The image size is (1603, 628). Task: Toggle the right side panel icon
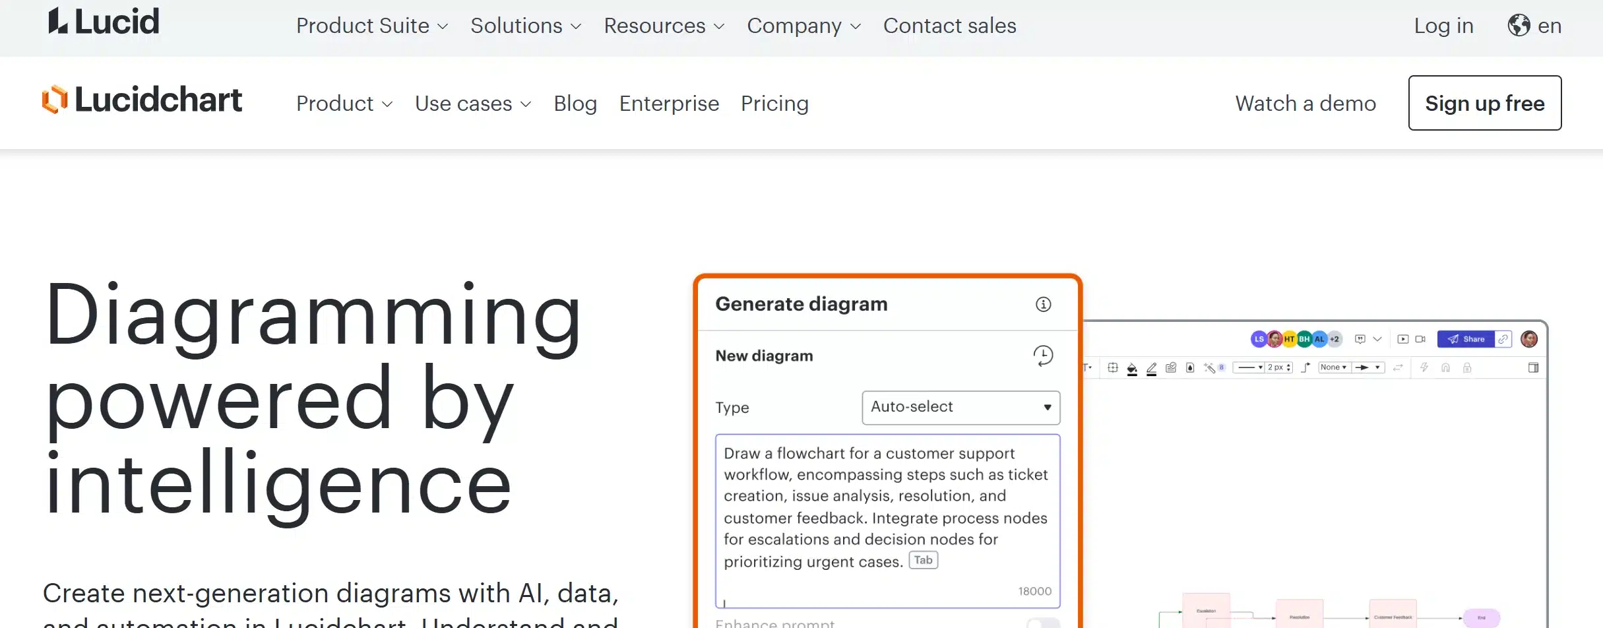[x=1533, y=368]
